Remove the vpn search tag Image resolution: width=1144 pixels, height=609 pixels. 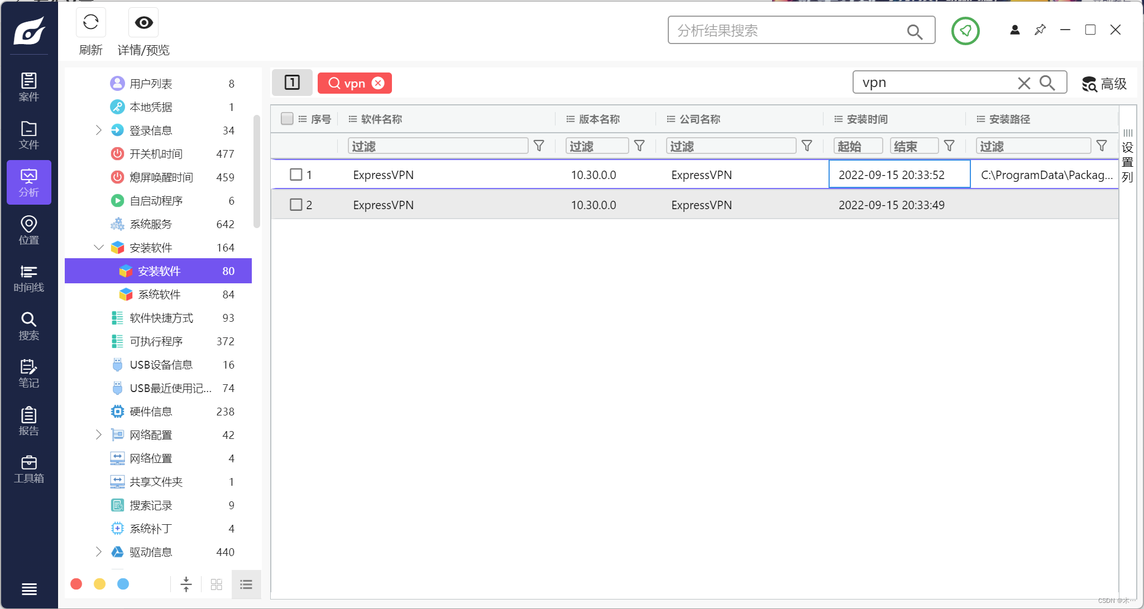click(379, 83)
